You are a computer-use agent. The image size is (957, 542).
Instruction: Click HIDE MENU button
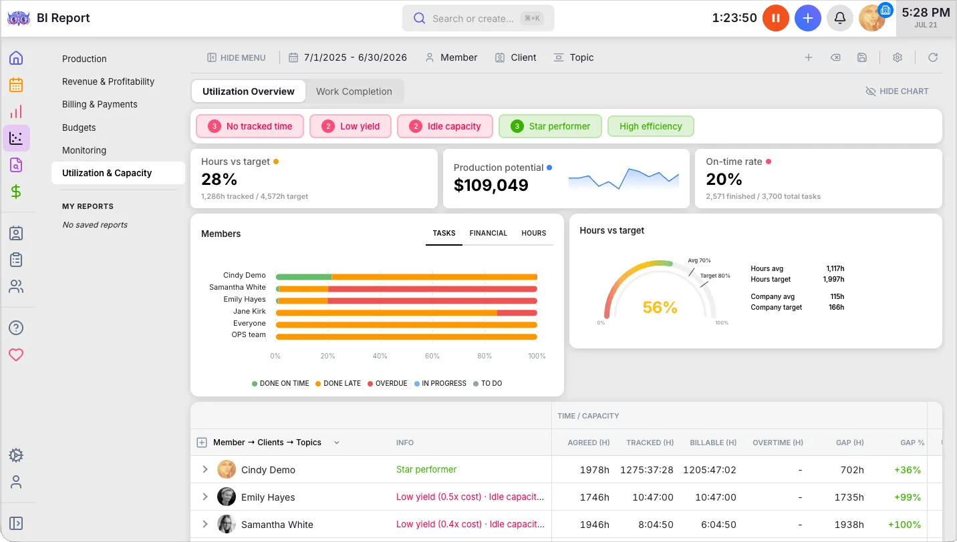coord(237,57)
